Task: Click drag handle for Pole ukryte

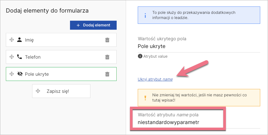Action: [12, 74]
